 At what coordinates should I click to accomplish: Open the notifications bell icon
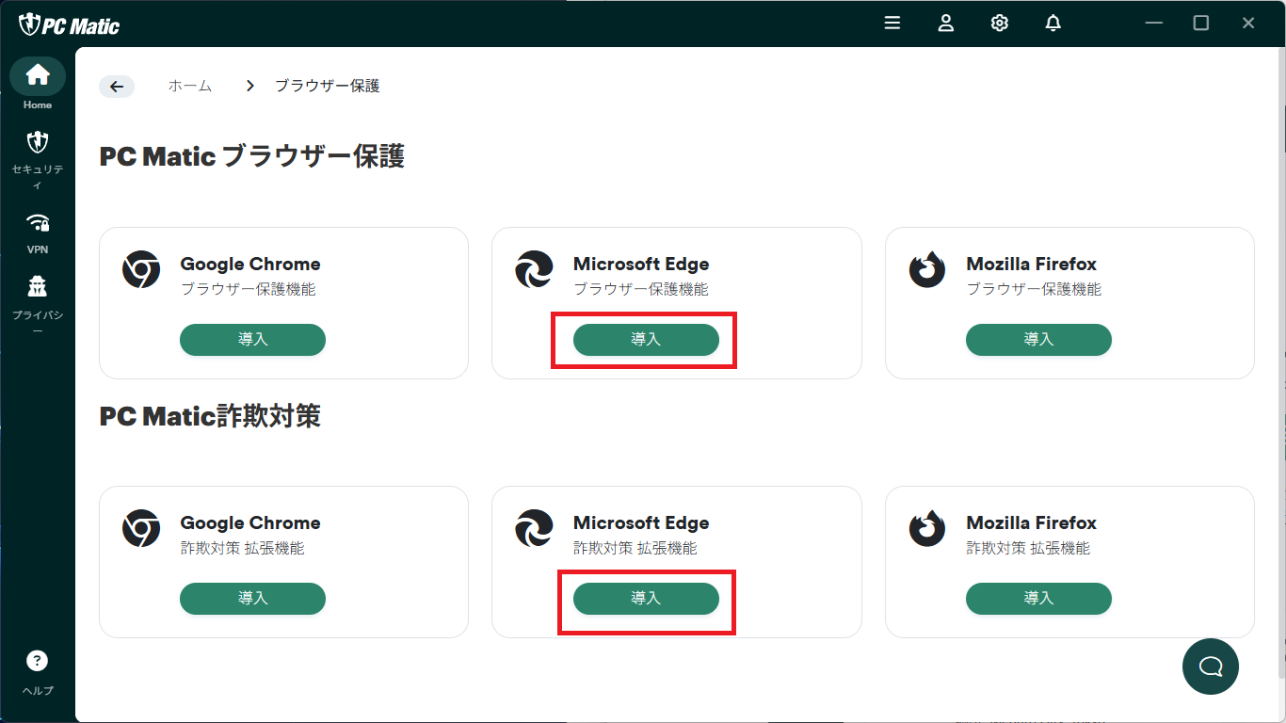click(1053, 24)
